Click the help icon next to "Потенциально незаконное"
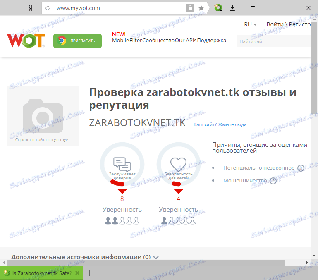The height and width of the screenshot is (280, 318). 301,168
